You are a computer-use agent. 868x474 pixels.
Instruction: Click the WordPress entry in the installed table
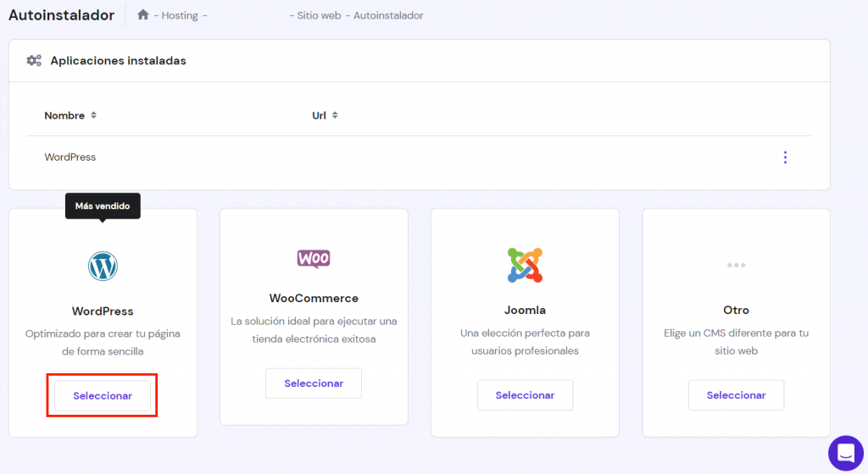(70, 157)
